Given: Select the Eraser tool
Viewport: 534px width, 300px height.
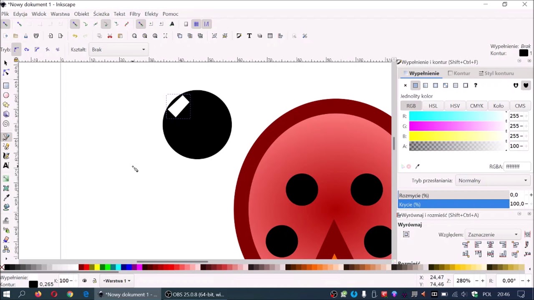Looking at the screenshot, I should (x=6, y=239).
